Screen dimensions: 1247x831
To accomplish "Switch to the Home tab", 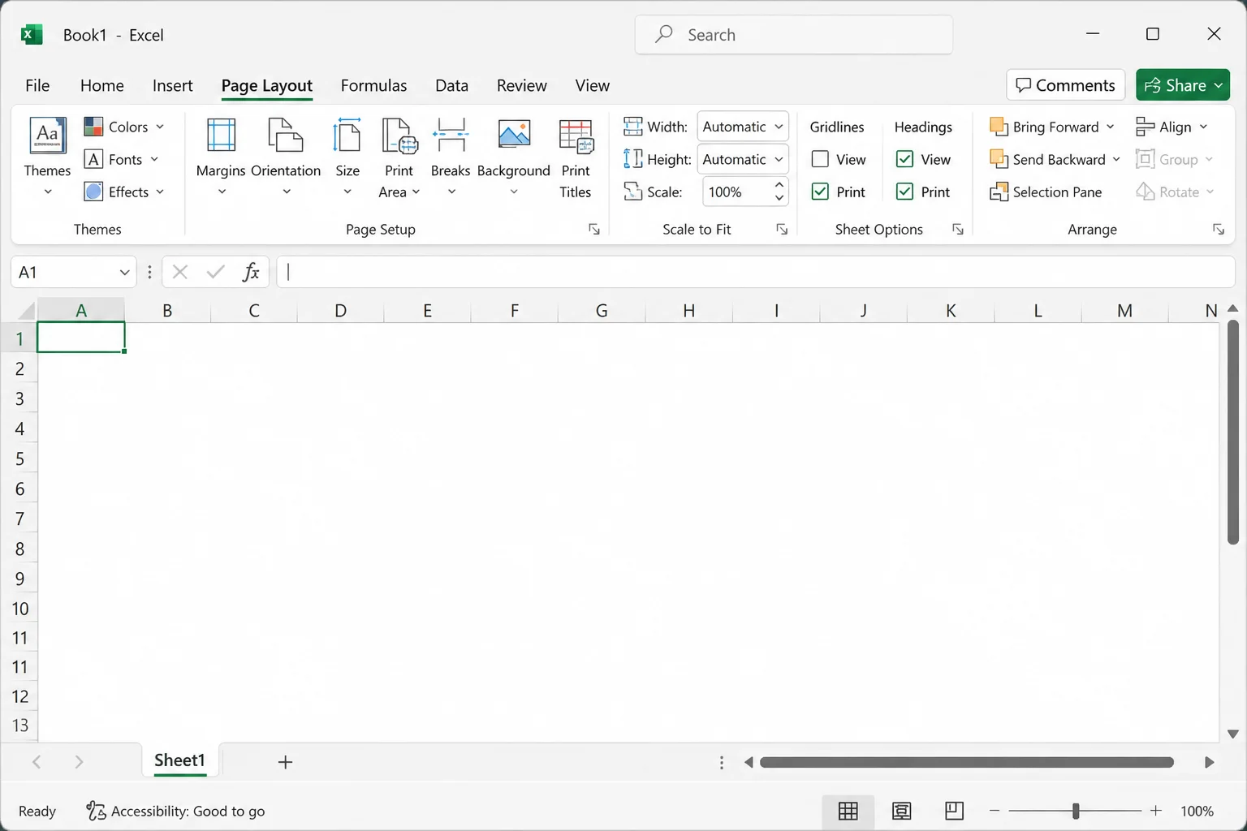I will tap(102, 85).
